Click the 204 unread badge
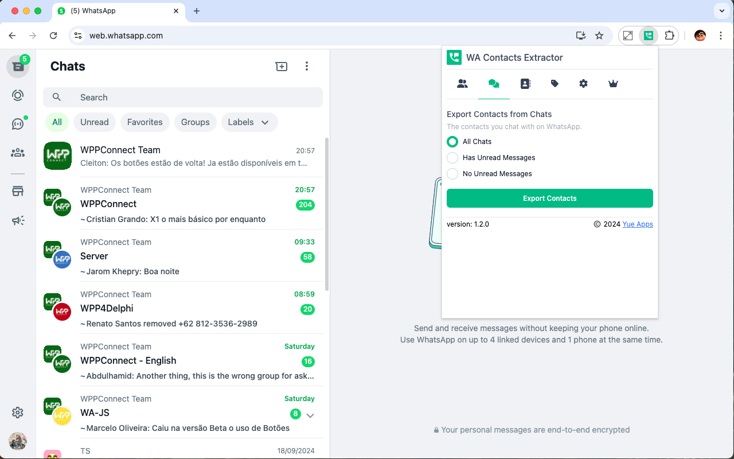 pos(305,205)
